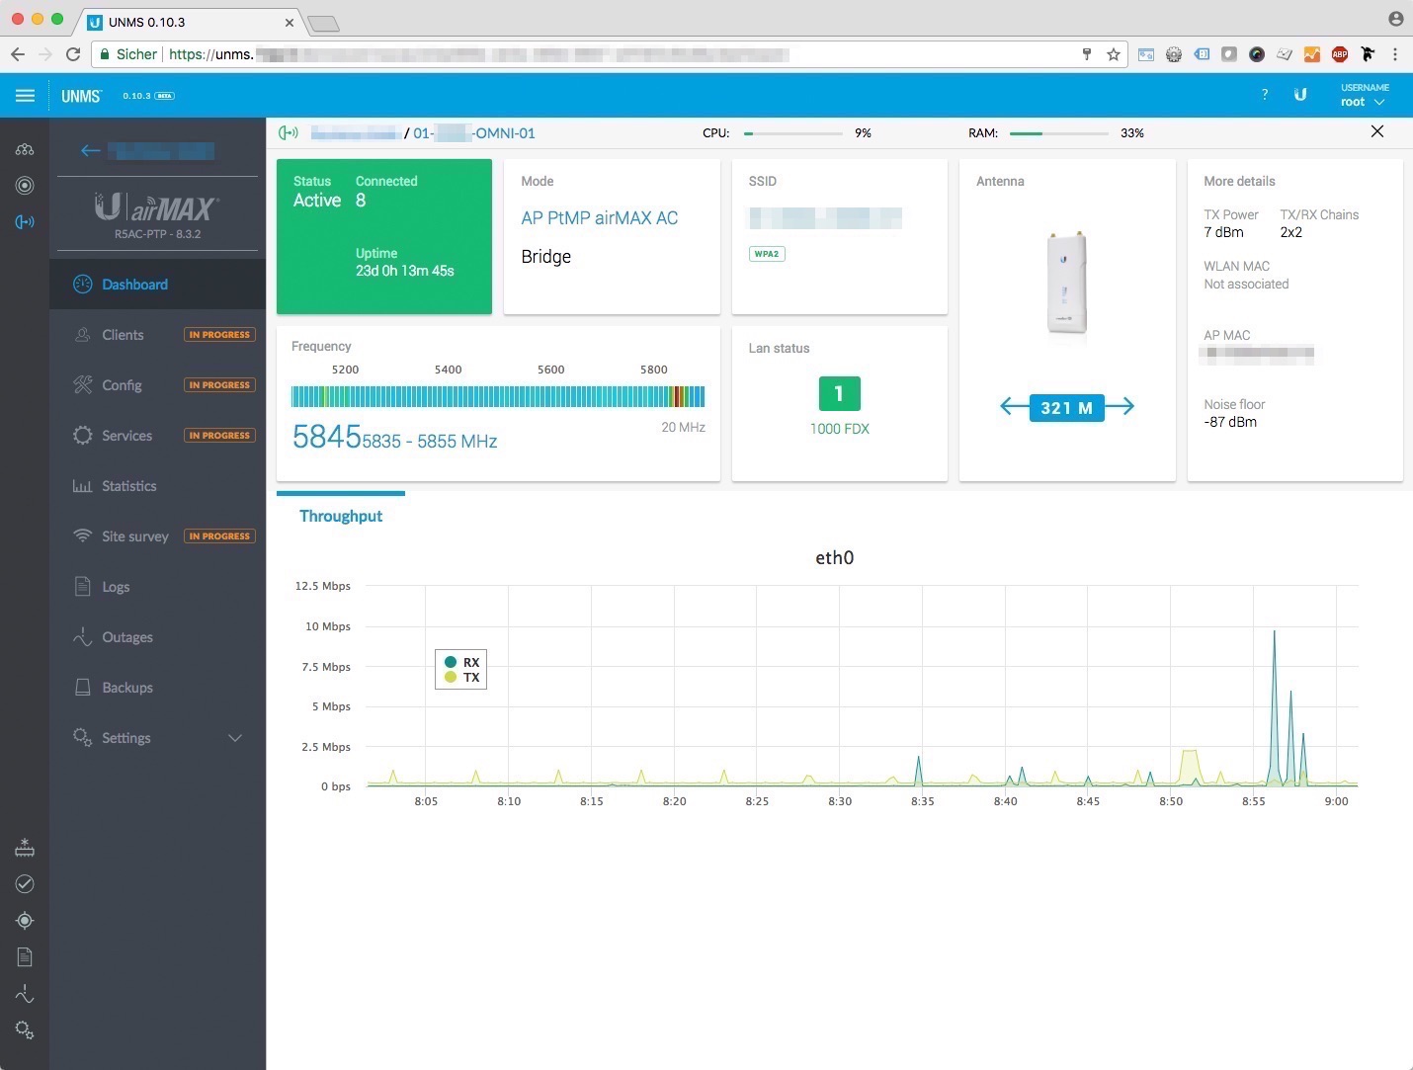The width and height of the screenshot is (1413, 1070).
Task: Go to the Logs section
Action: pos(116,587)
